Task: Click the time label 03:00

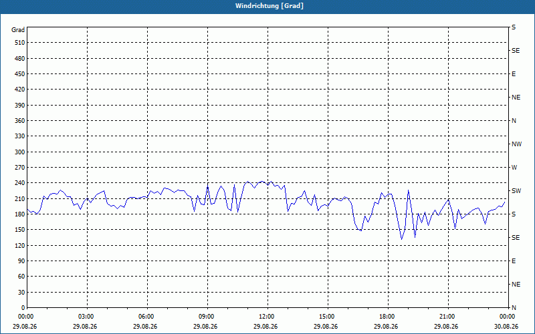Action: tap(85, 317)
